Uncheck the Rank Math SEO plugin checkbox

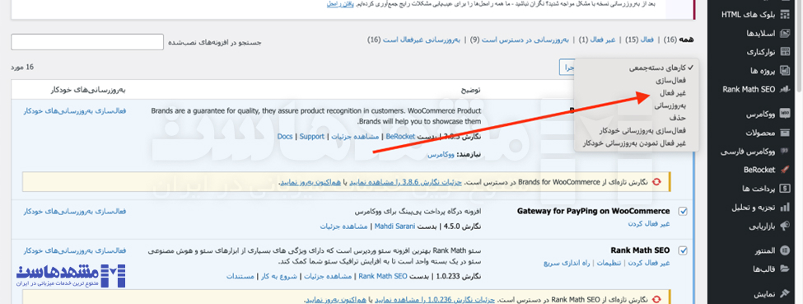[x=683, y=250]
